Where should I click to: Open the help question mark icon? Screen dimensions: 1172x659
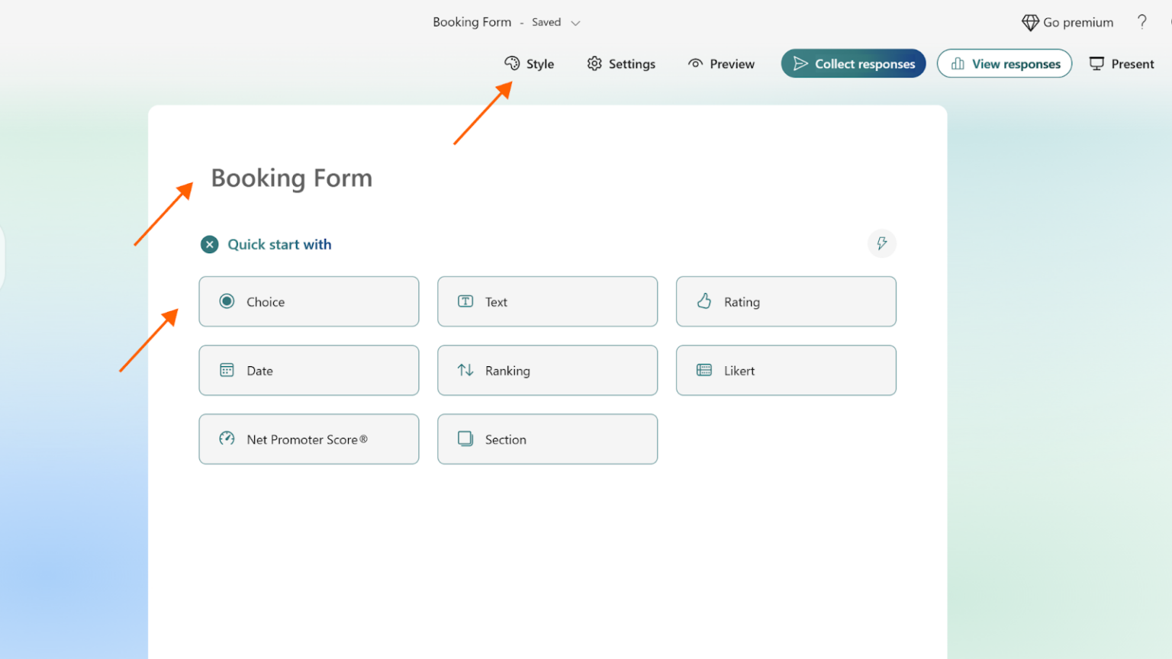coord(1142,22)
